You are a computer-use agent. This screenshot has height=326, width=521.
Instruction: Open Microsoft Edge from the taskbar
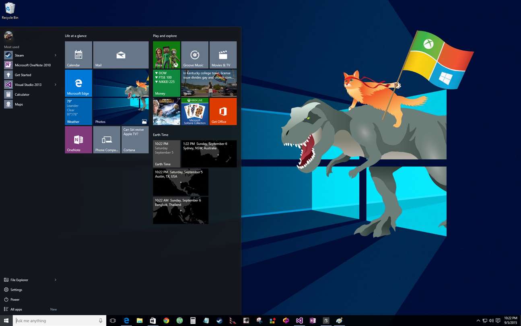(126, 321)
